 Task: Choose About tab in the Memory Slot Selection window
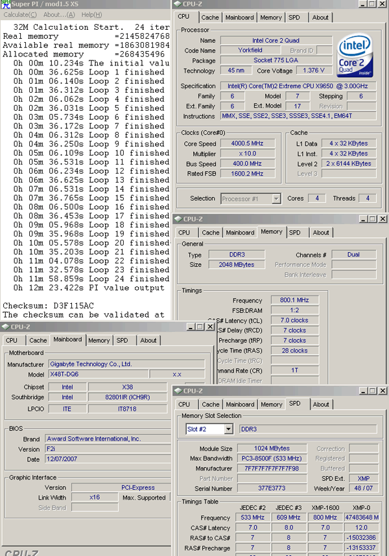tap(321, 404)
